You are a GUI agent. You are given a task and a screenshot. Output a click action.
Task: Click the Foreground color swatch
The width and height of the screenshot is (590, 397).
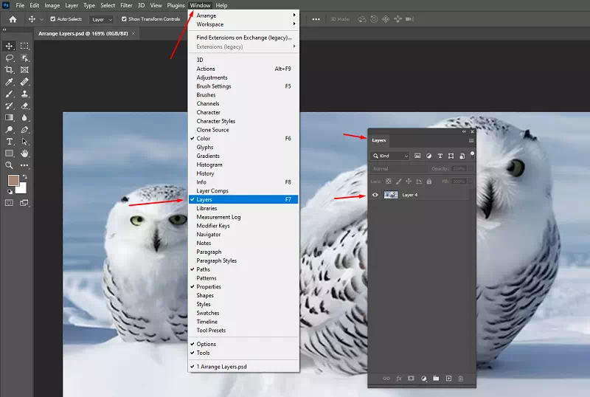coord(13,179)
